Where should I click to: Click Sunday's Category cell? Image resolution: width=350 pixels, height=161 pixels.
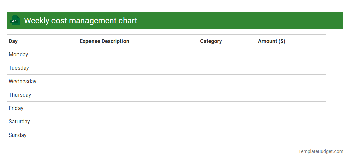(227, 135)
